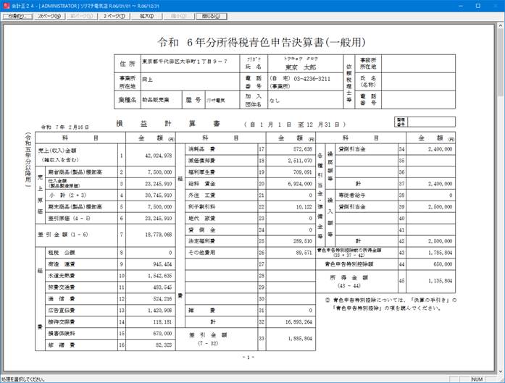Viewport: 505px width, 383px height.
Task: Click the vertical scrollbar track
Action: pyautogui.click(x=499, y=195)
